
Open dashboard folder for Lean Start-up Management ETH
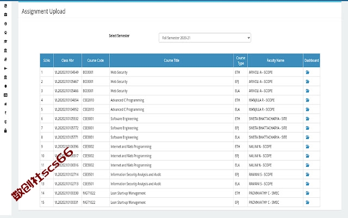307,193
